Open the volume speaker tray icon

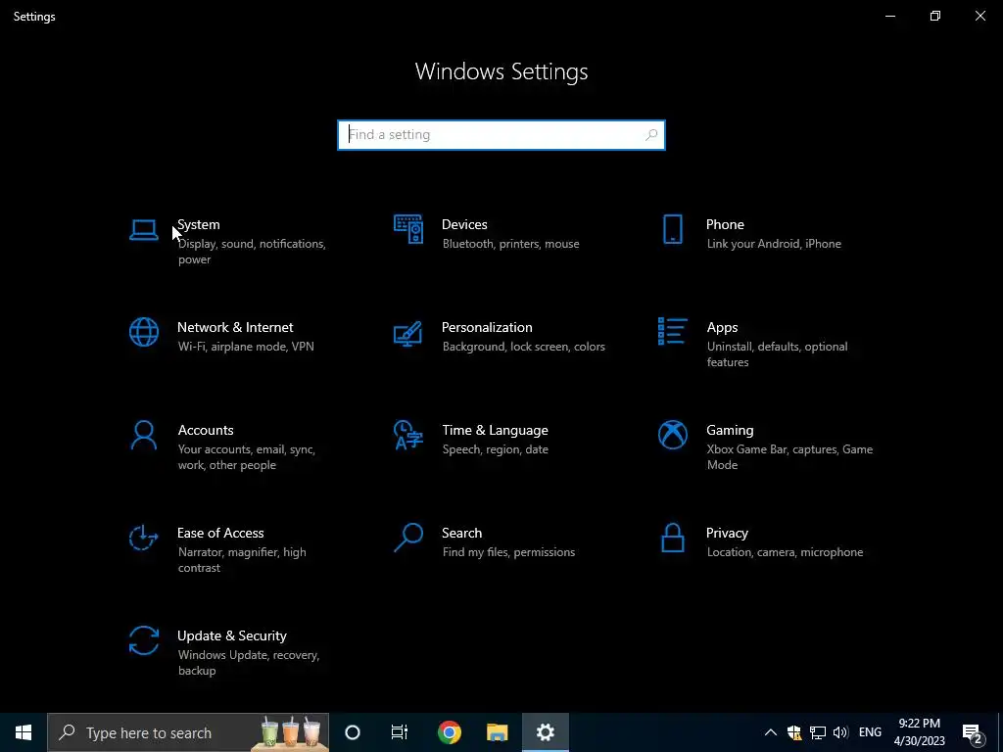[840, 732]
